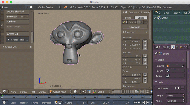Toggle fake user F for GPencil
190x105 pixels.
pyautogui.click(x=138, y=22)
